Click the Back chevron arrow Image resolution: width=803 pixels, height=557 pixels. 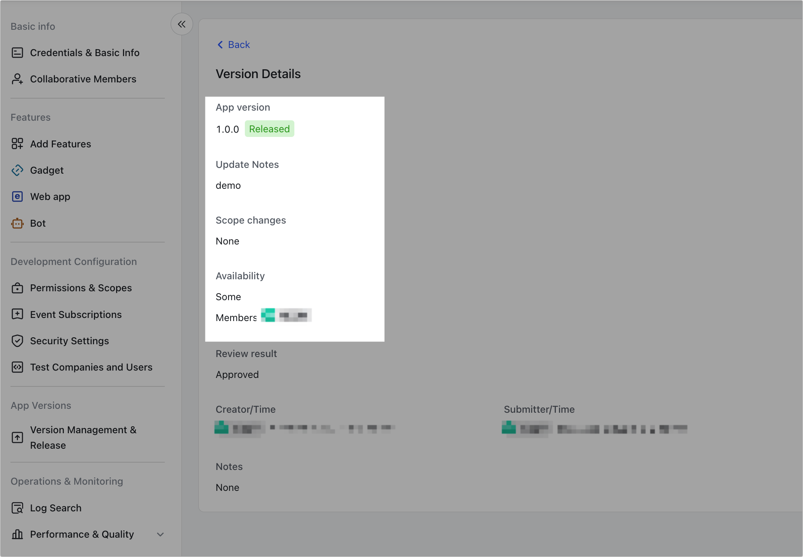(220, 44)
